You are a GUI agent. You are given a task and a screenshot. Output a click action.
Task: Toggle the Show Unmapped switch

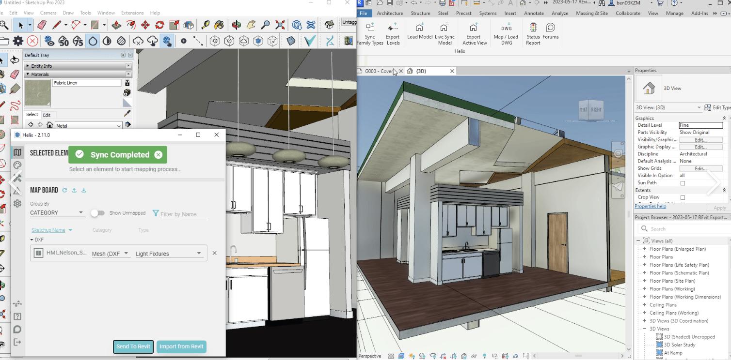click(97, 213)
